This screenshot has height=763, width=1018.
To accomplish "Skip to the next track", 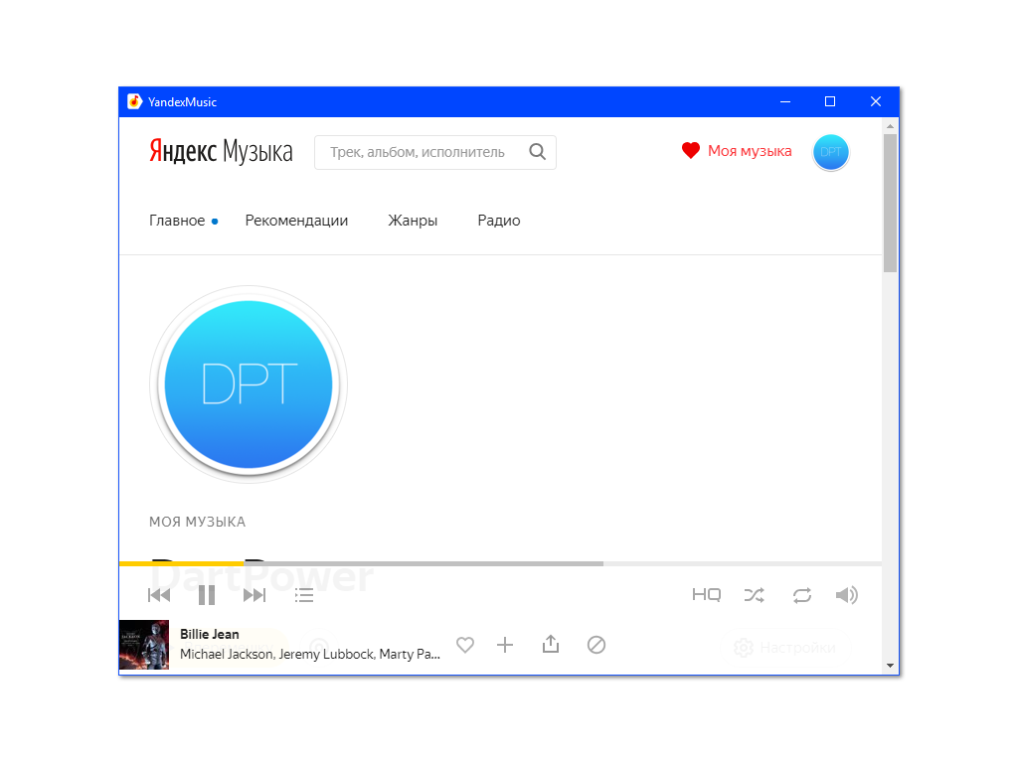I will (x=254, y=595).
